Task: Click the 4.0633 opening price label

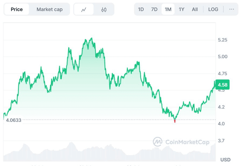Action: coord(13,120)
